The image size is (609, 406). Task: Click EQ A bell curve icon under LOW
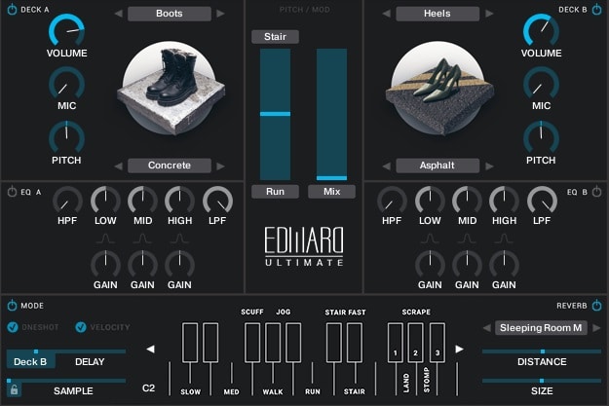[105, 239]
